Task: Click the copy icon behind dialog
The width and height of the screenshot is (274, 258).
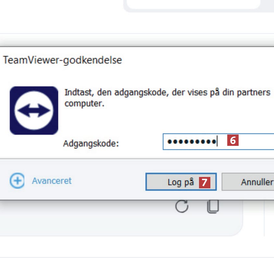Action: [213, 206]
